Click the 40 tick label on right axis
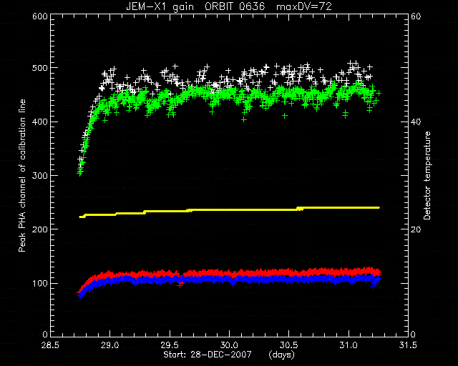The height and width of the screenshot is (366, 458). click(x=416, y=122)
